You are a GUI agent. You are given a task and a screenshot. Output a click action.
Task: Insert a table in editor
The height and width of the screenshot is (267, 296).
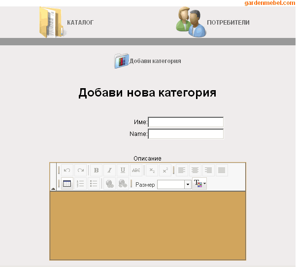point(67,183)
